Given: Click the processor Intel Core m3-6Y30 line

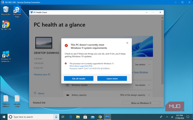Looking at the screenshot, I should (90, 69).
